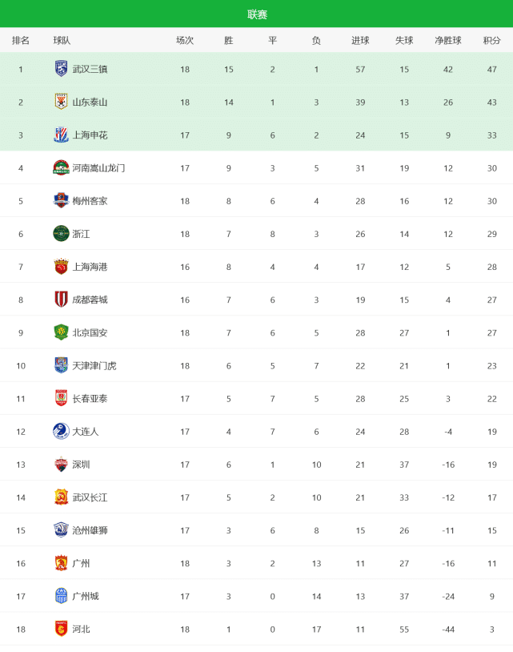Click the 河北 team logo
The image size is (513, 652).
(61, 629)
